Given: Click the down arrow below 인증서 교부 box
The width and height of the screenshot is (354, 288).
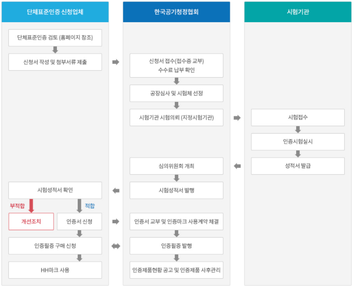Looking at the screenshot, I should 177,233.
